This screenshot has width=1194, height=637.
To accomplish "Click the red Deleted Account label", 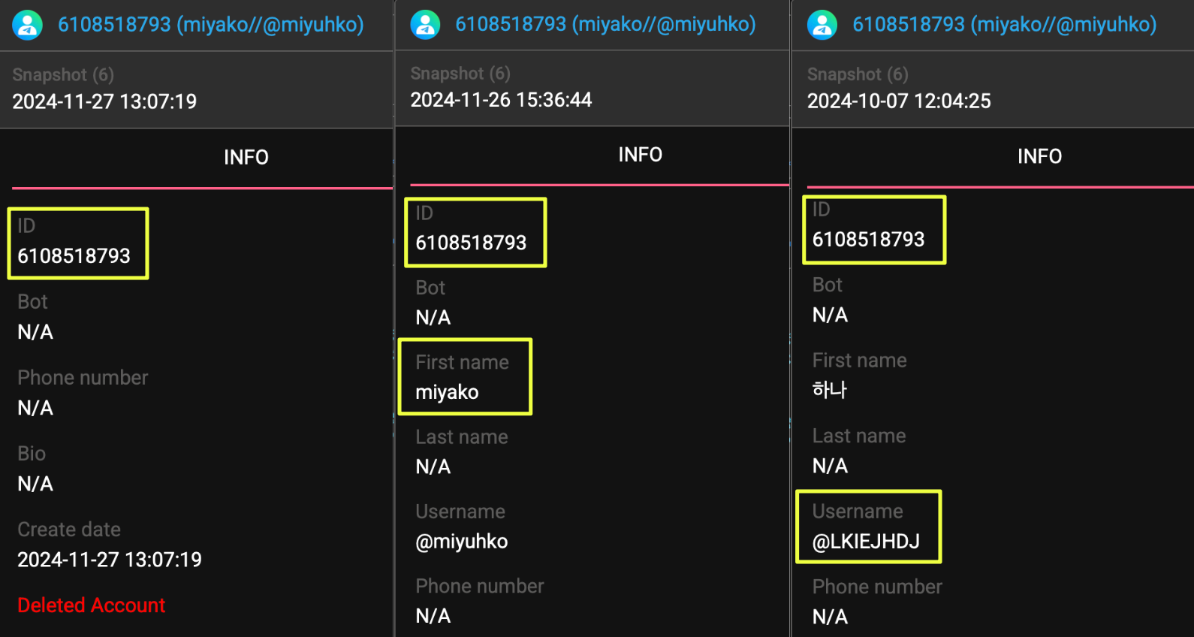I will click(91, 605).
